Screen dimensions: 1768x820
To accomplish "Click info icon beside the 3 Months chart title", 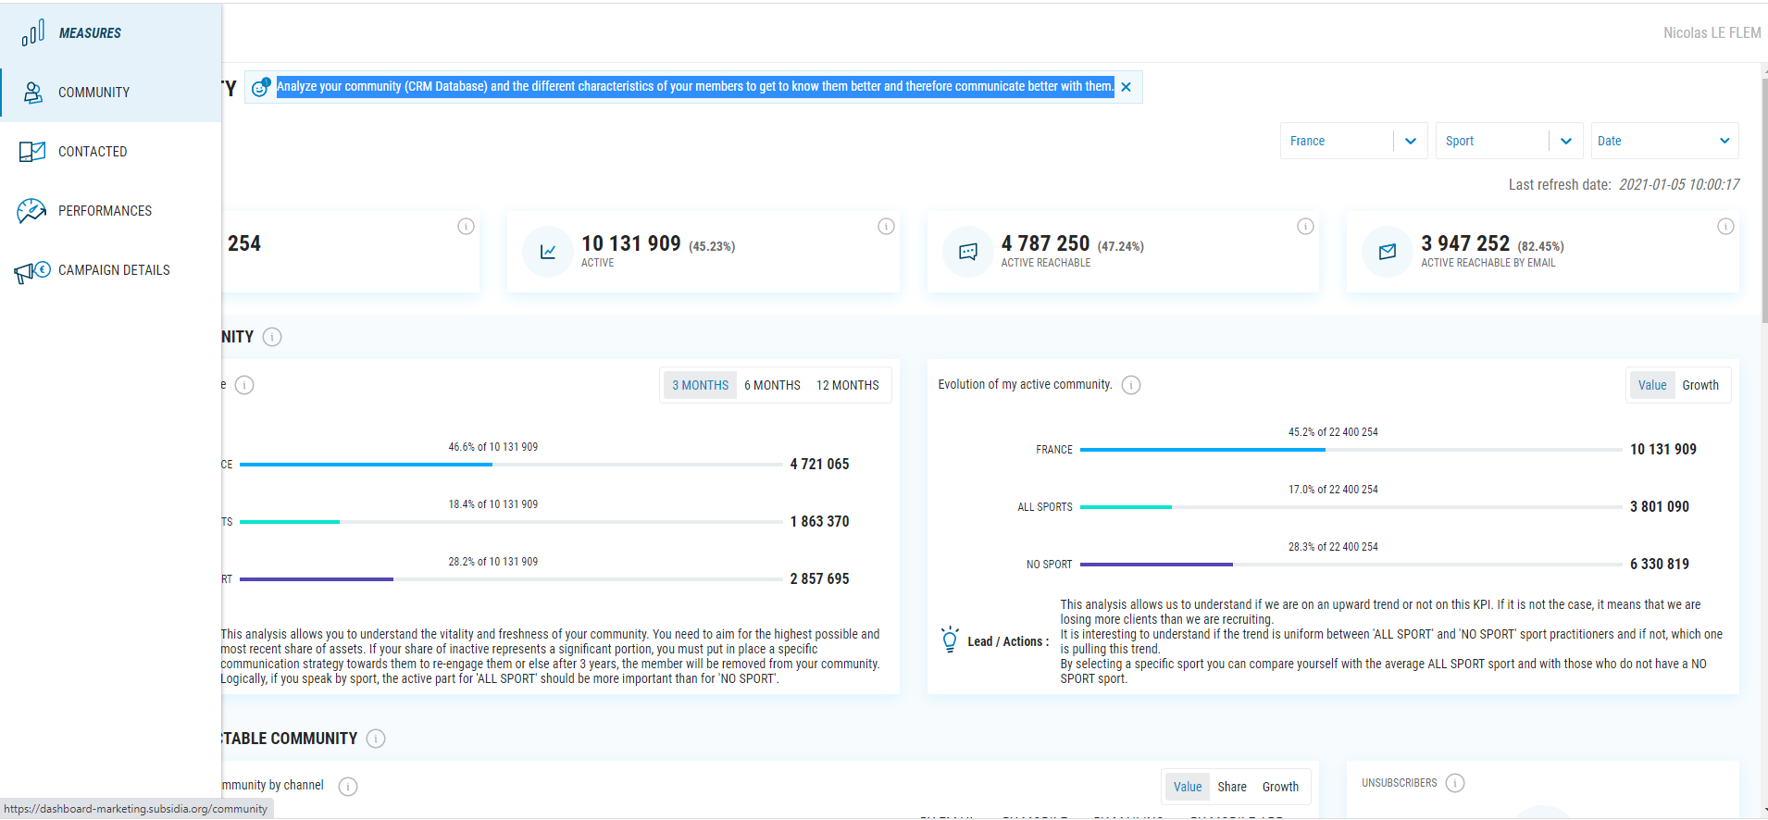I will tap(244, 385).
